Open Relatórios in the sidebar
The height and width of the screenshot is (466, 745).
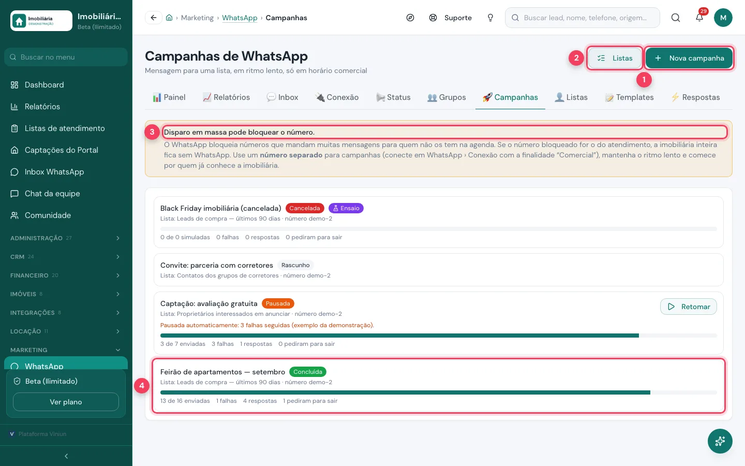point(66,107)
